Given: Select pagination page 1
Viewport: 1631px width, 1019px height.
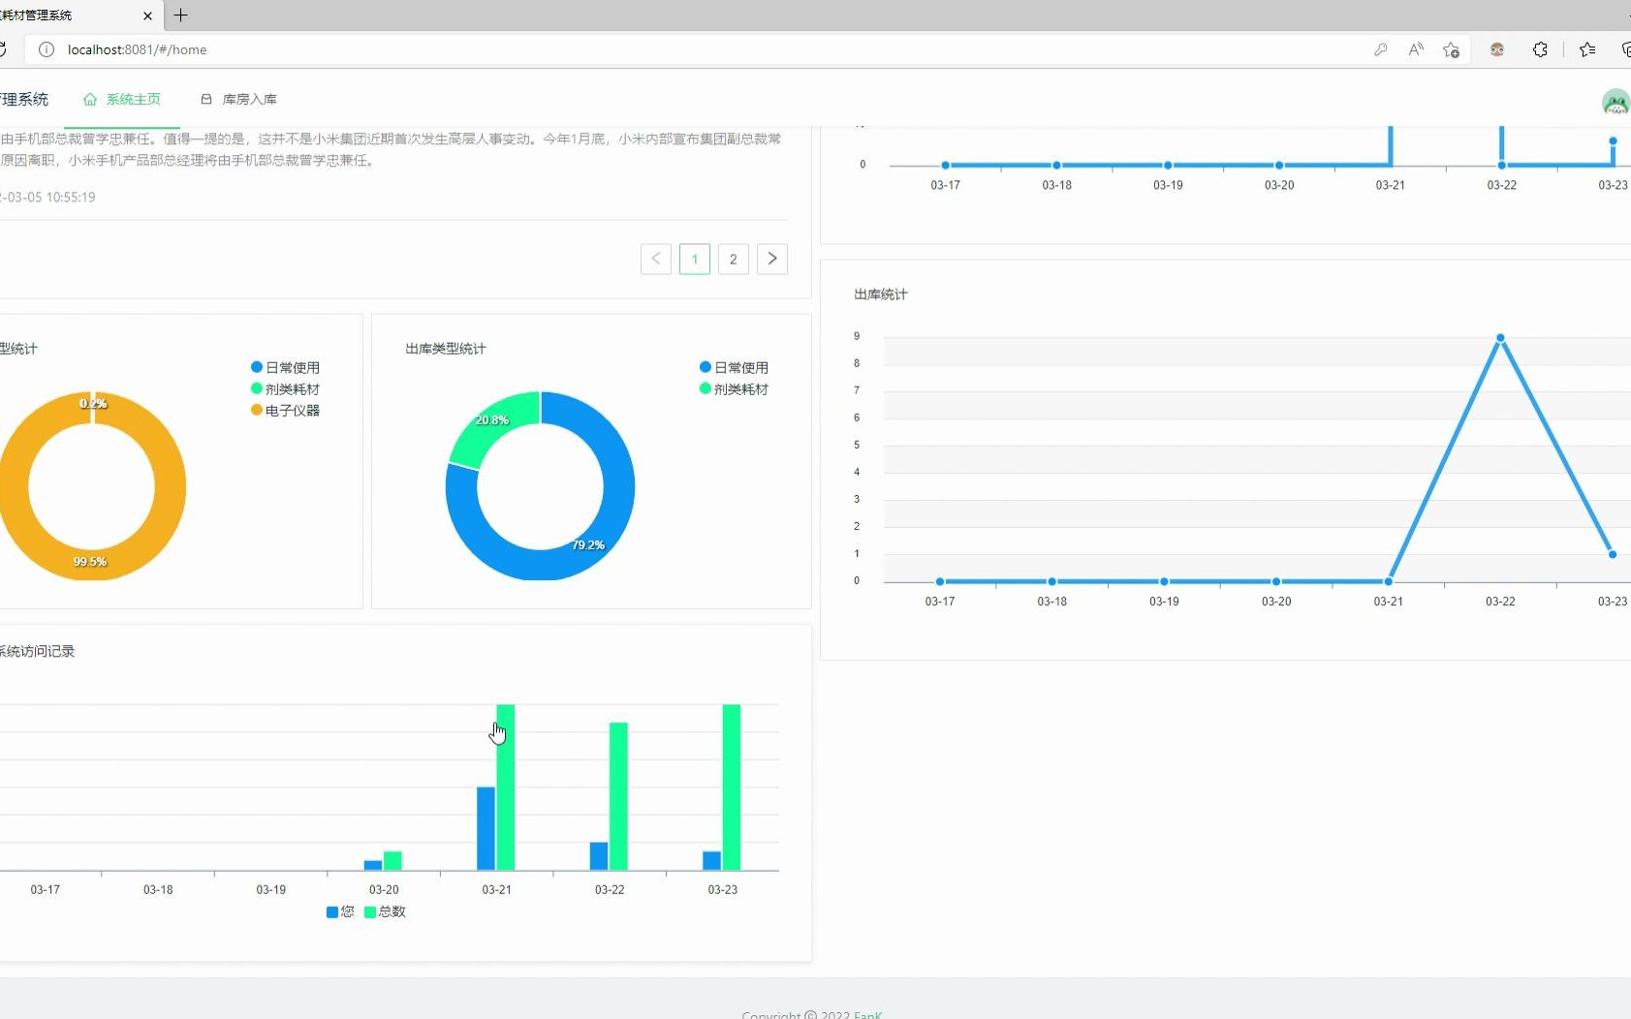Looking at the screenshot, I should [x=695, y=259].
